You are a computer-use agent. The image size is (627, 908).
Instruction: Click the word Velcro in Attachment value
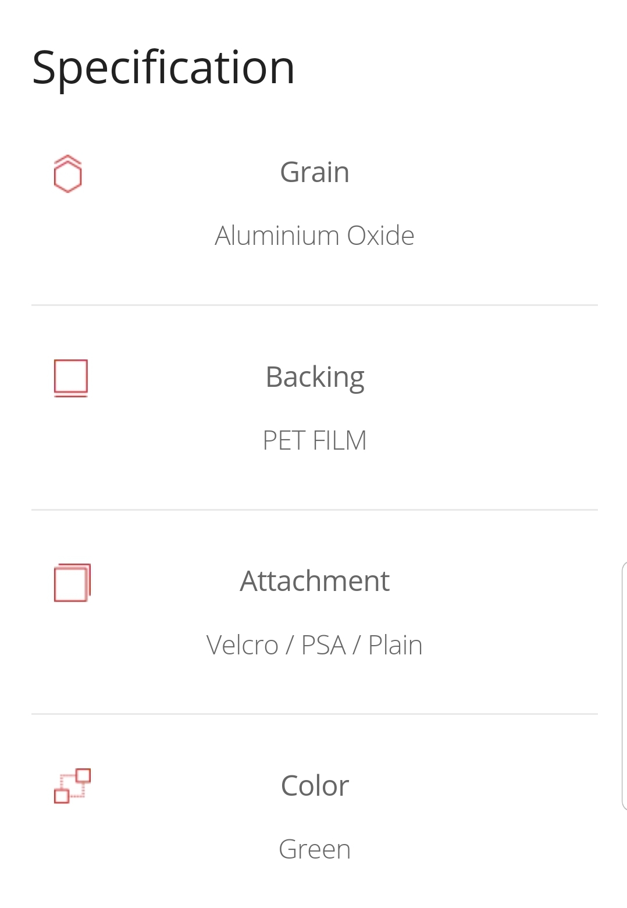243,645
